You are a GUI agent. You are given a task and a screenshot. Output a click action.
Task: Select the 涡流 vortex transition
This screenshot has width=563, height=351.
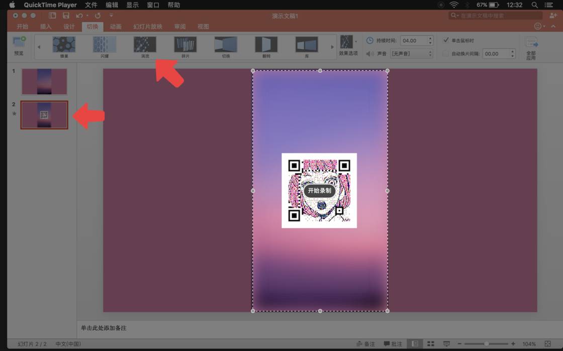(x=145, y=47)
